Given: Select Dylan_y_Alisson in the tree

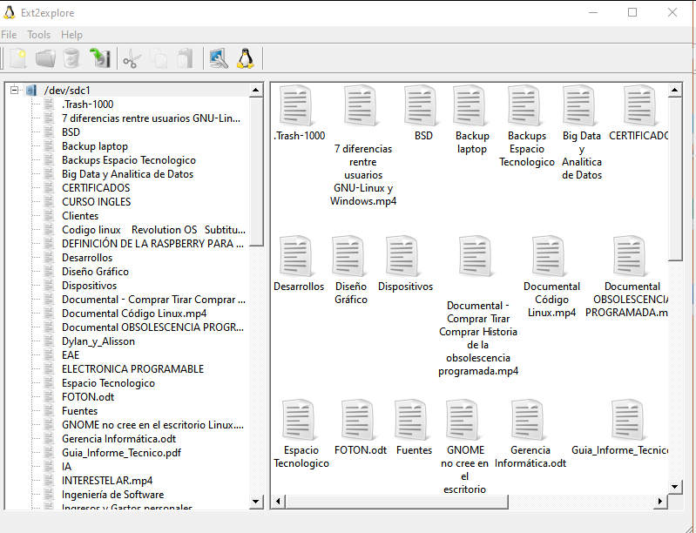Looking at the screenshot, I should [x=98, y=341].
